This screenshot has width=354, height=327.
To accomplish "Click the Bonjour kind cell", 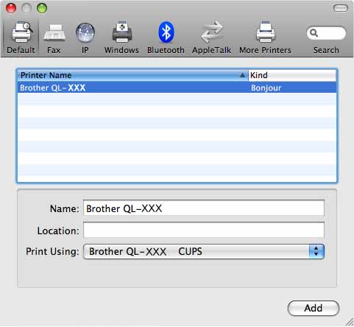I will [x=266, y=88].
